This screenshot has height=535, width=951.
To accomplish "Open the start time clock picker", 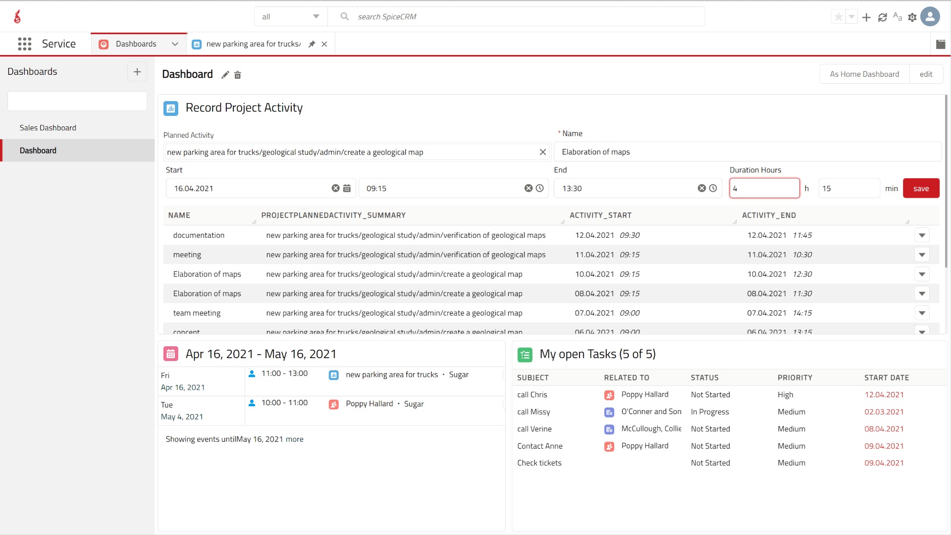I will pyautogui.click(x=540, y=188).
